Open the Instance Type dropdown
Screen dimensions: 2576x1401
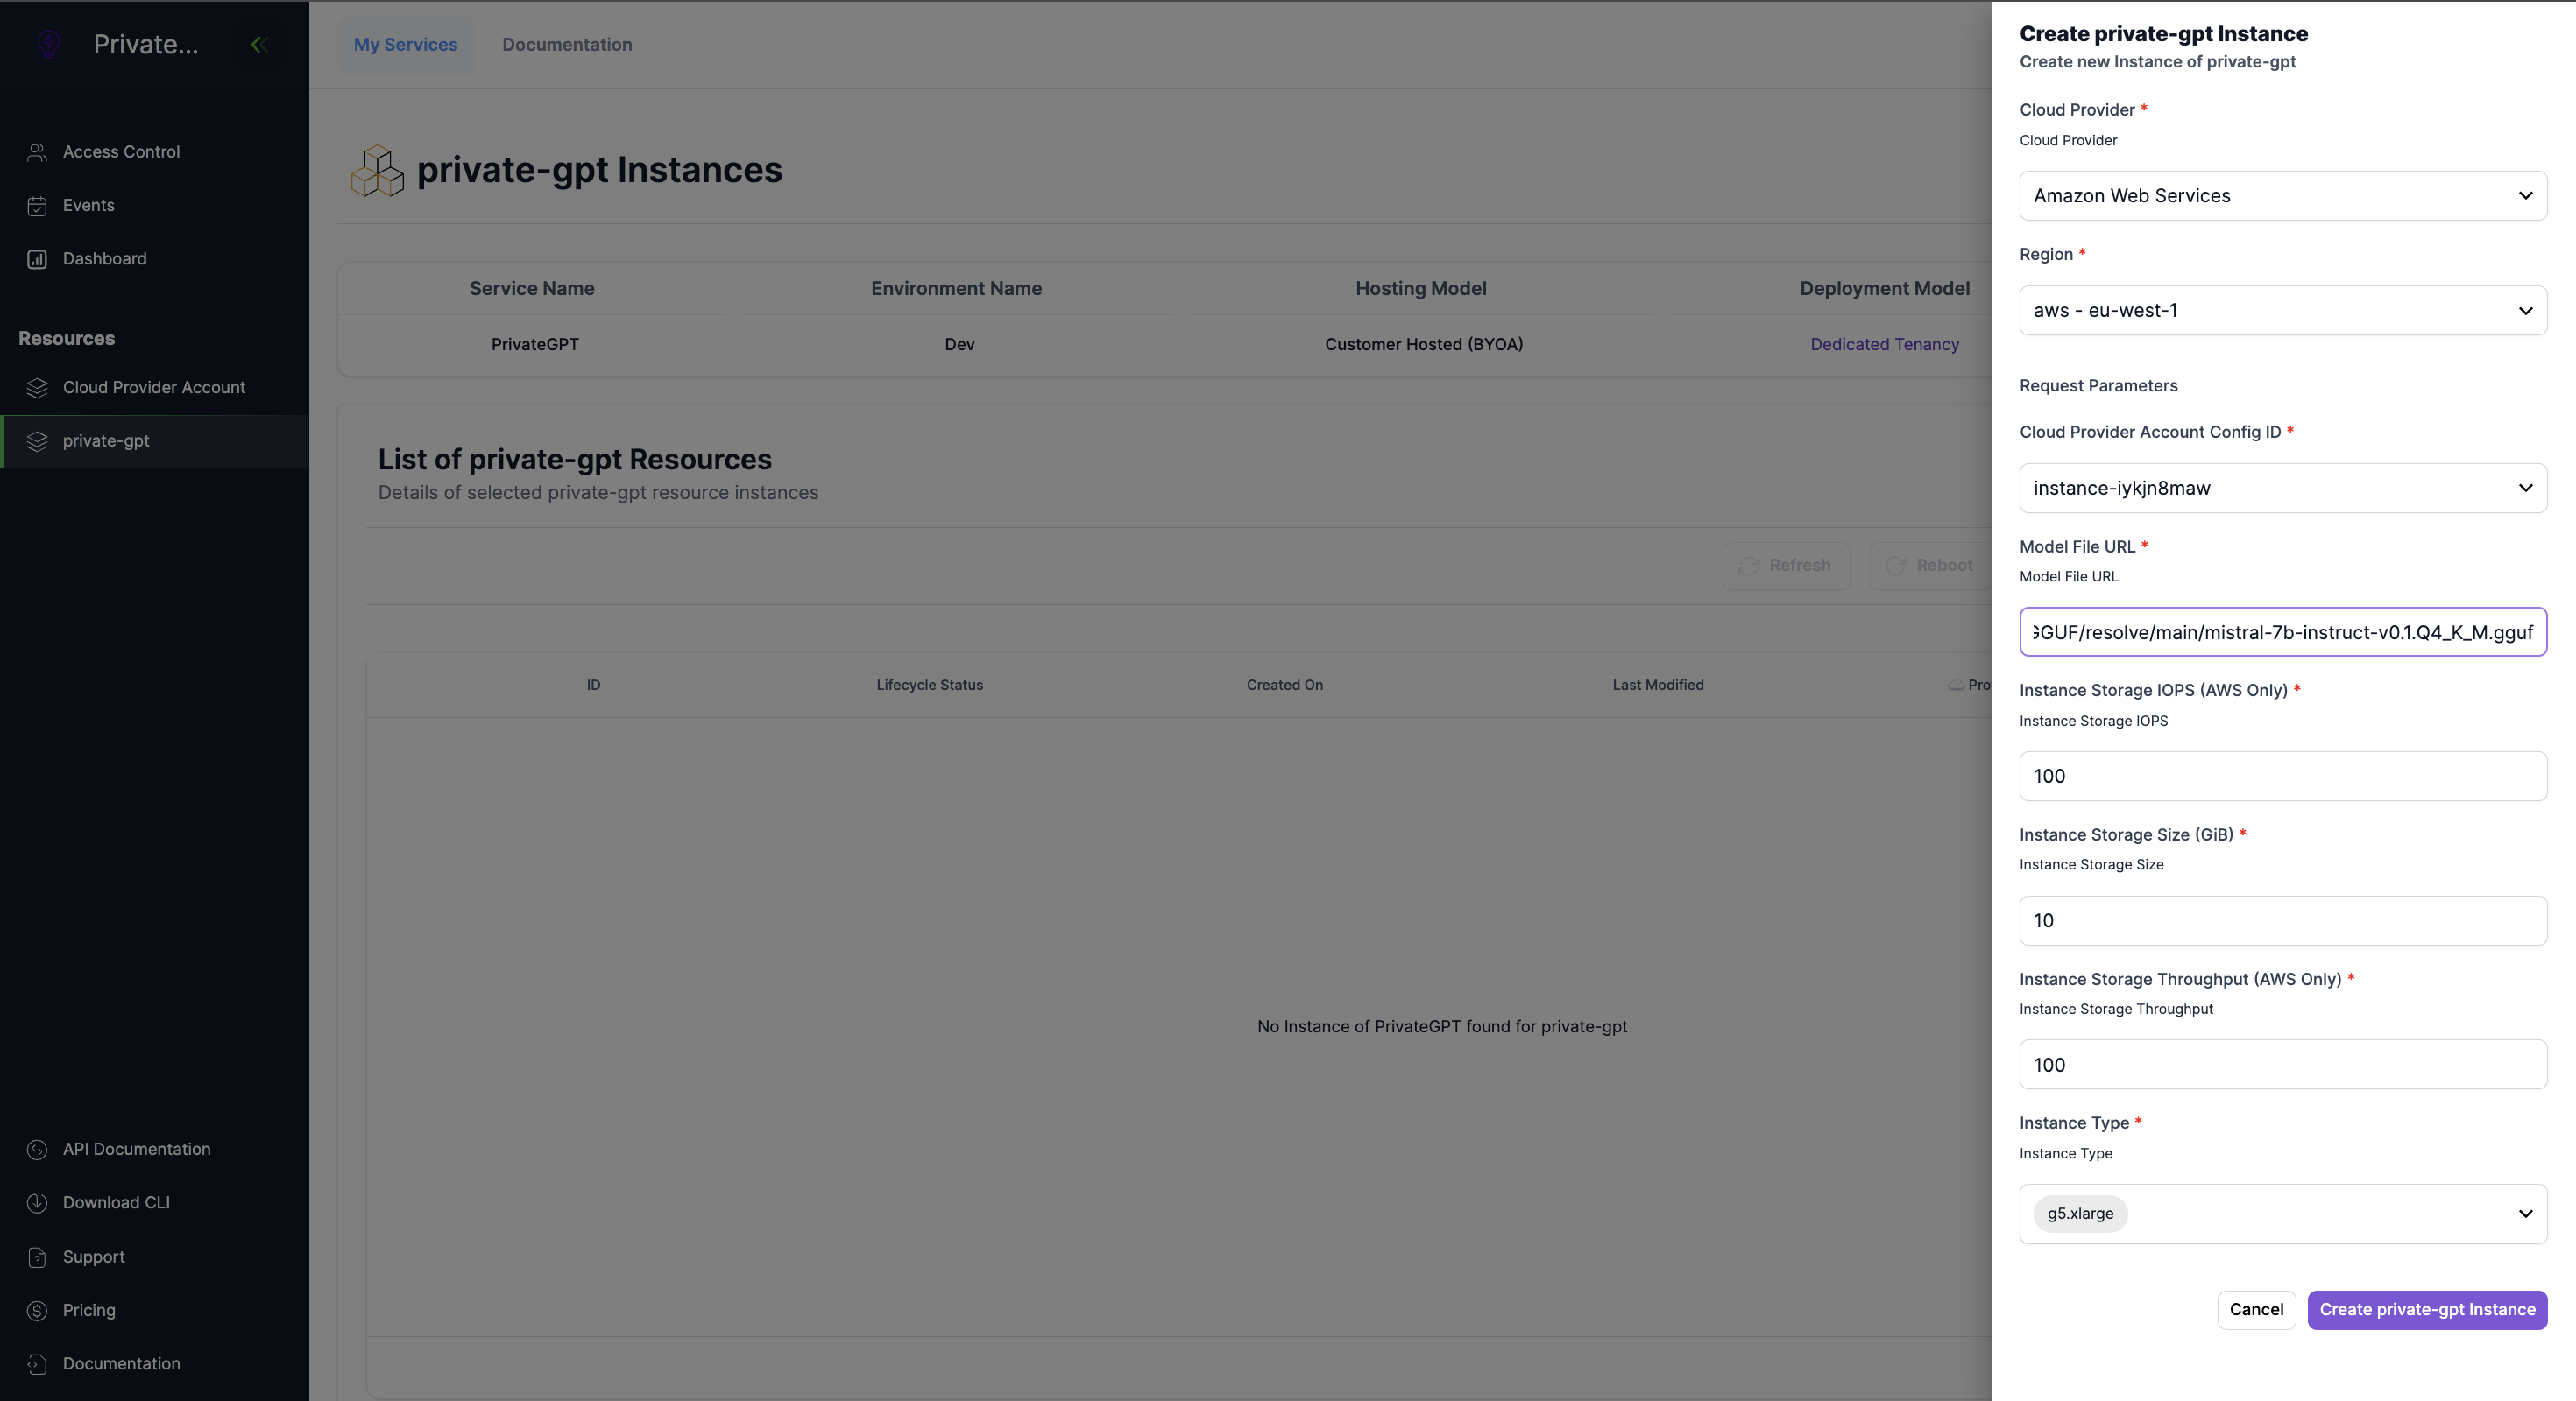point(2283,1214)
